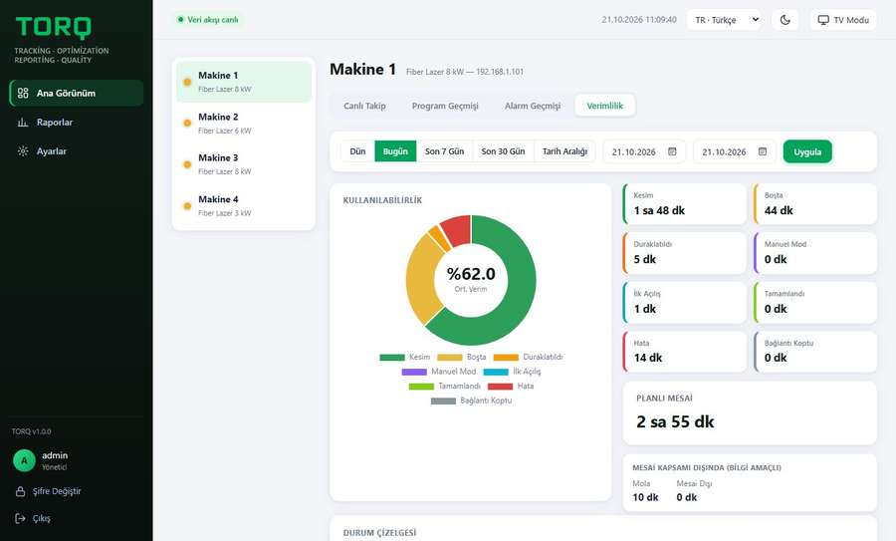Click the yellow Boşta donut segment
896x541 pixels.
[421, 279]
